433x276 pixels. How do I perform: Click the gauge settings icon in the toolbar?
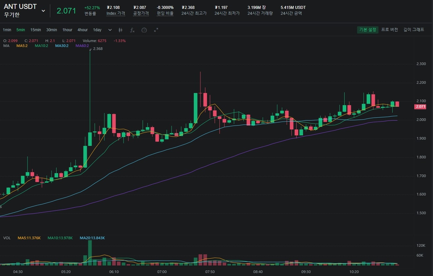pyautogui.click(x=144, y=30)
